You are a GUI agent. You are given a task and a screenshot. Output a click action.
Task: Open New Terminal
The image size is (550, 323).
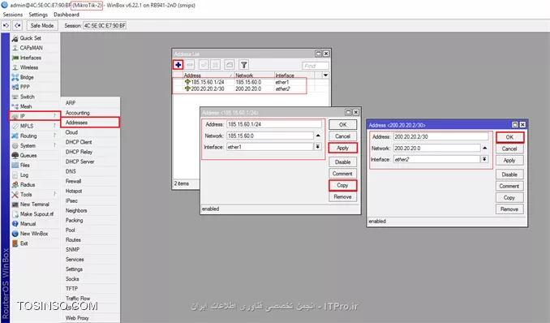click(34, 205)
